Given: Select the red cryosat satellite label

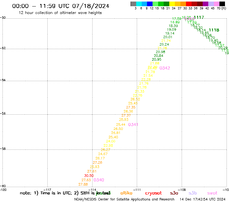Looking at the screenshot, I should tap(153, 193).
